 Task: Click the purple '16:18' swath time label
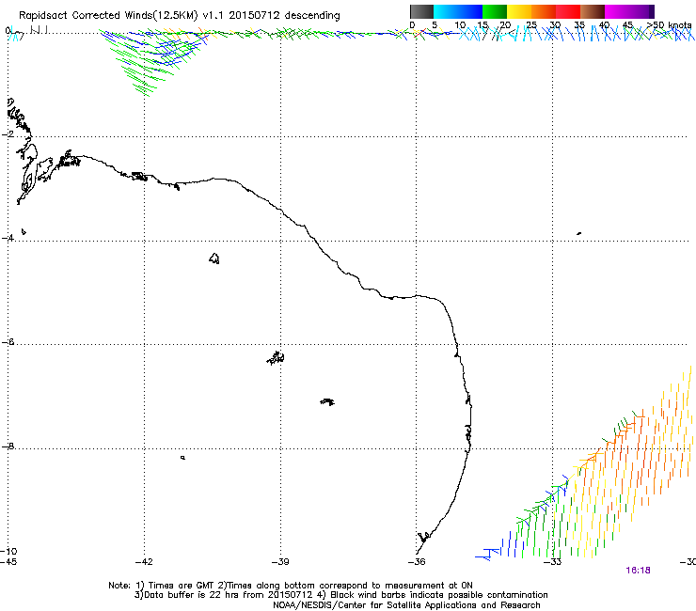click(x=638, y=571)
